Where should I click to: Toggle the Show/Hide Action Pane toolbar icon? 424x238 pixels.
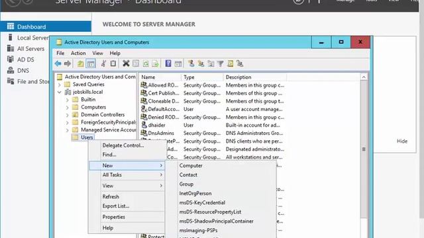click(x=178, y=63)
